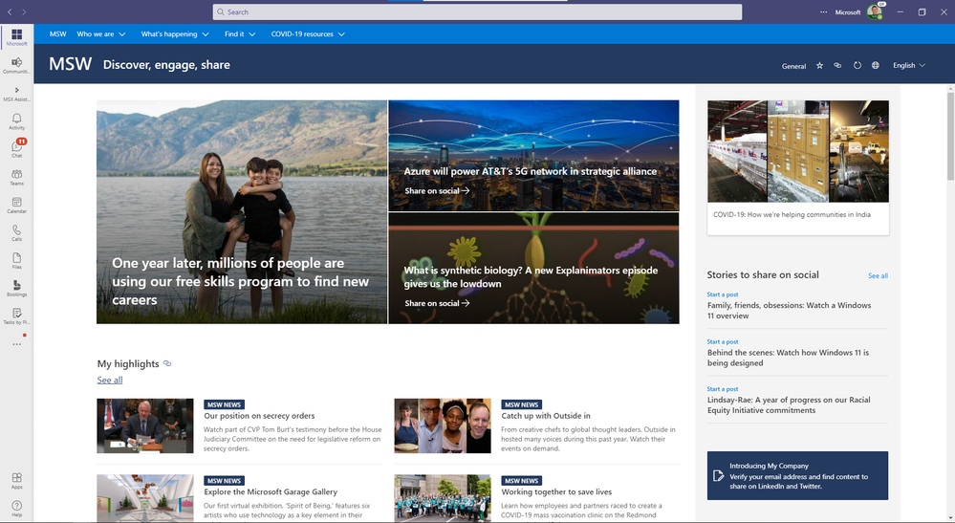
Task: Reload the tab with the refresh icon
Action: 857,65
